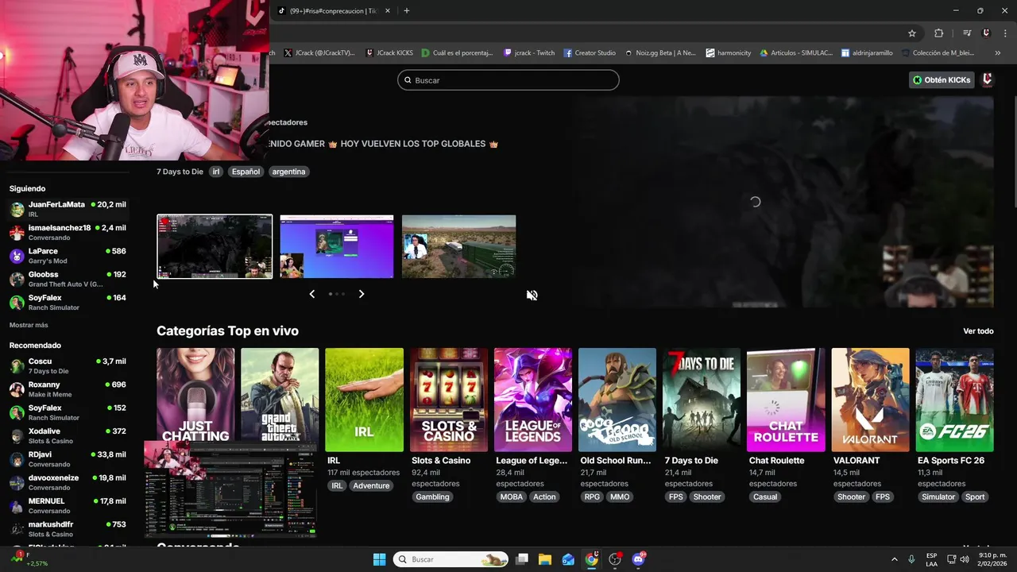Open Discord from the taskbar
The height and width of the screenshot is (572, 1017).
tap(638, 559)
